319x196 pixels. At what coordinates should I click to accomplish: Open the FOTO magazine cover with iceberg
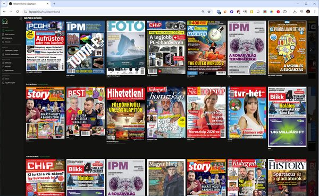(x=125, y=48)
